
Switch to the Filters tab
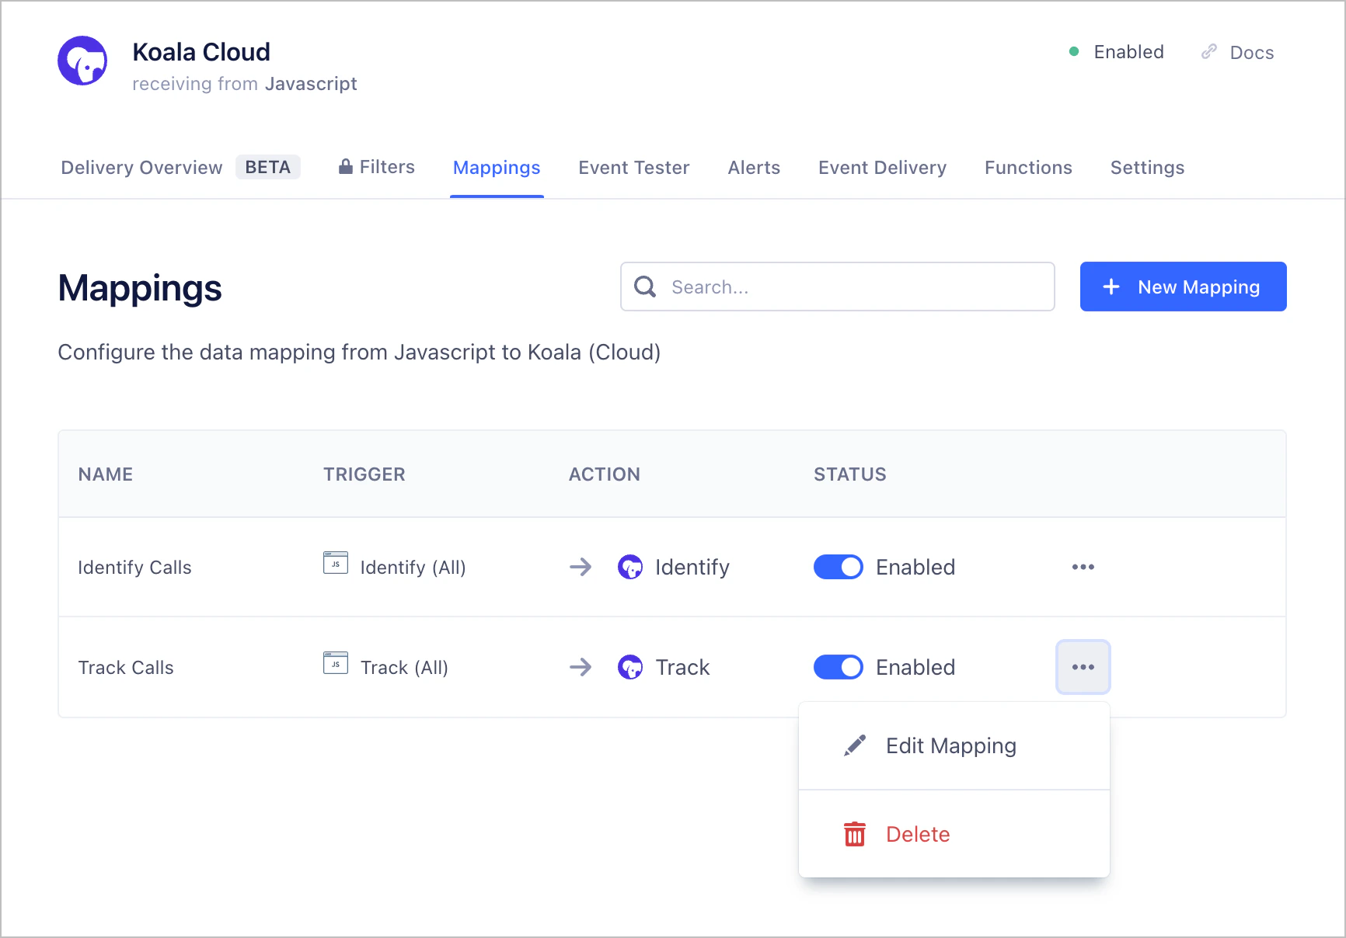tap(377, 167)
